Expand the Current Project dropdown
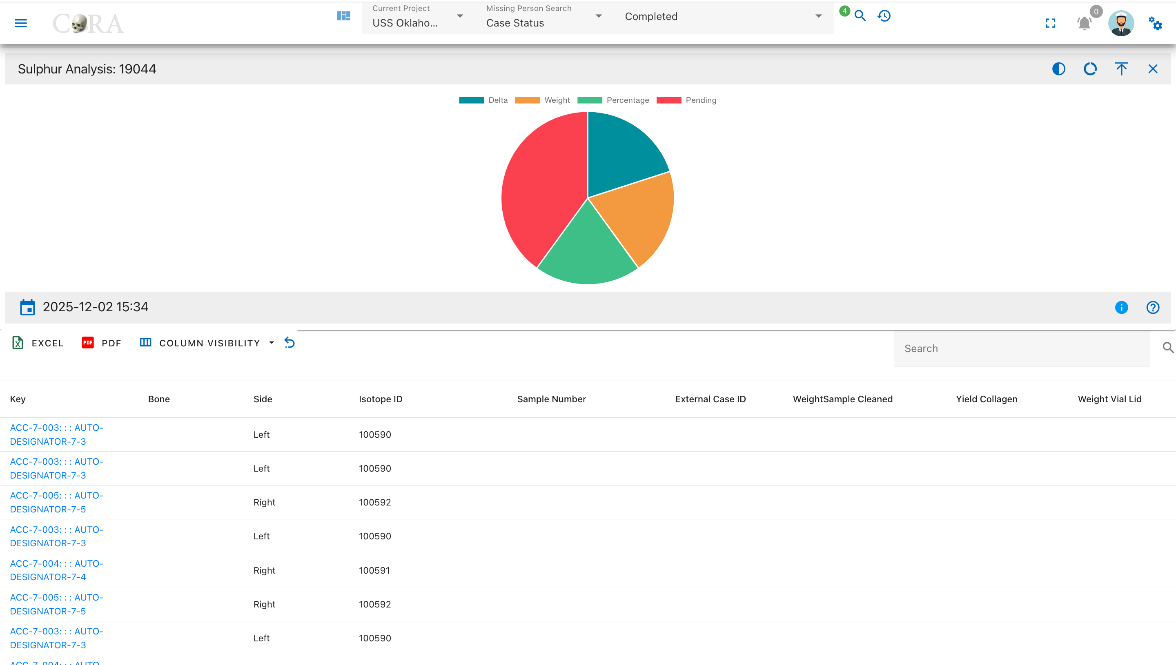 (418, 17)
